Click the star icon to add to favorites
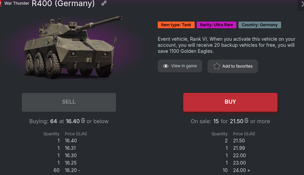Screen dimensions: 304x175 (217, 66)
